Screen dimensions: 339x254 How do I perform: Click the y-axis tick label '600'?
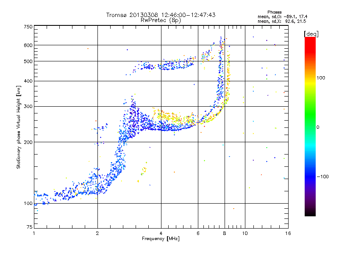tap(28, 45)
